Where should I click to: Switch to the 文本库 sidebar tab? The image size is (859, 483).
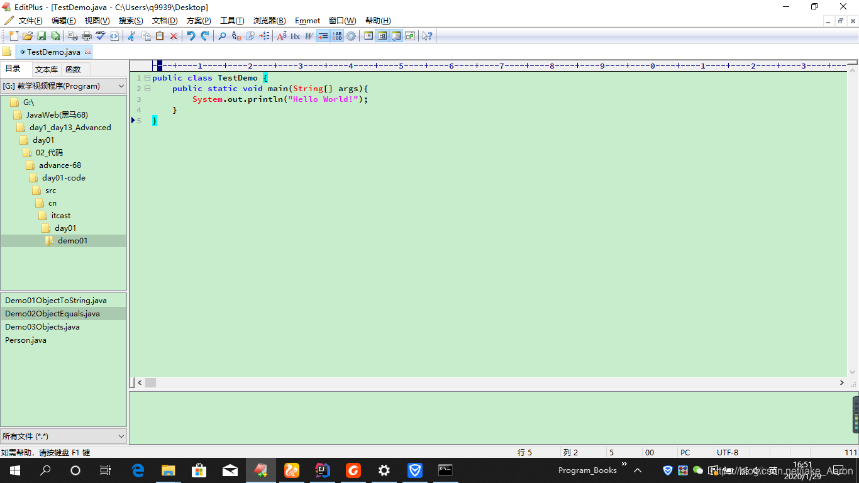coord(47,69)
